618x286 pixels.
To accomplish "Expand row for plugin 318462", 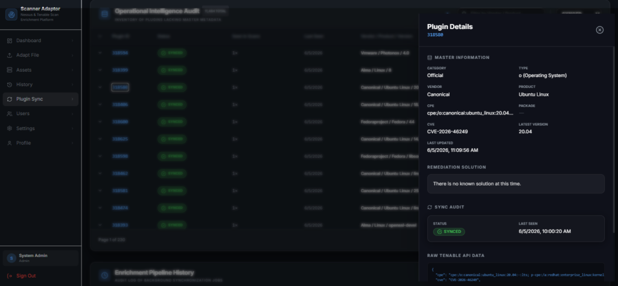I will 100,173.
